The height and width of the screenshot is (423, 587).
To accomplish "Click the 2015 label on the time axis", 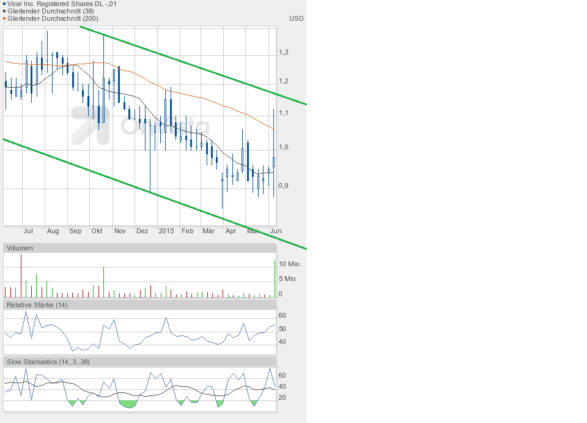I will tap(166, 231).
